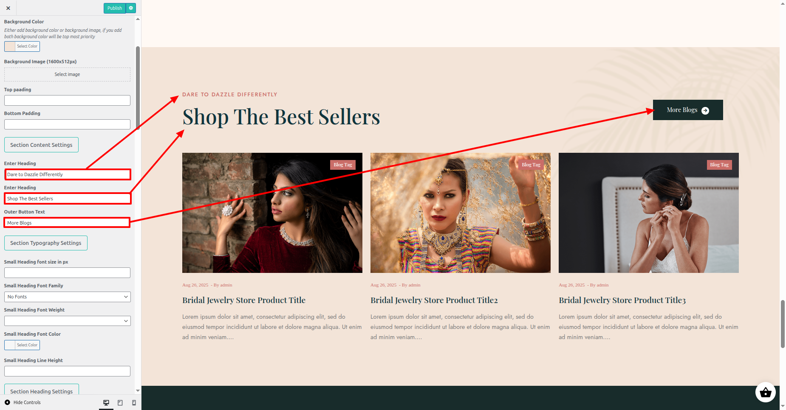The height and width of the screenshot is (410, 786).
Task: Open Small Heading Font Family dropdown
Action: 67,297
